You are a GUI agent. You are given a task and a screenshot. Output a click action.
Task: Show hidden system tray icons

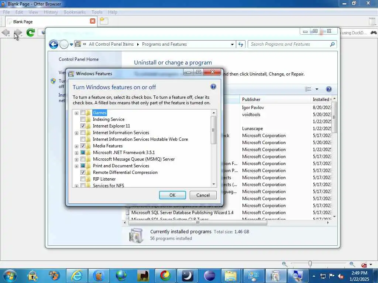pyautogui.click(x=314, y=276)
